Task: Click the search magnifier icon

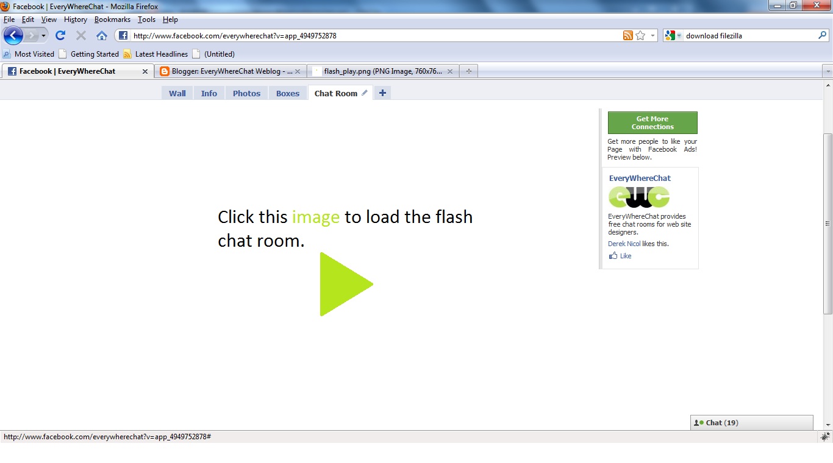Action: click(x=822, y=35)
